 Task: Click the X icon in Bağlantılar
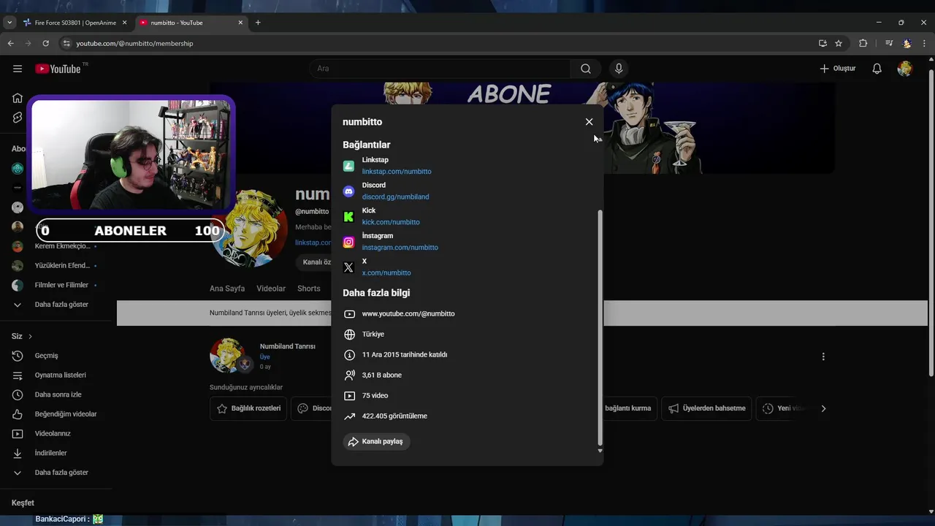[348, 267]
